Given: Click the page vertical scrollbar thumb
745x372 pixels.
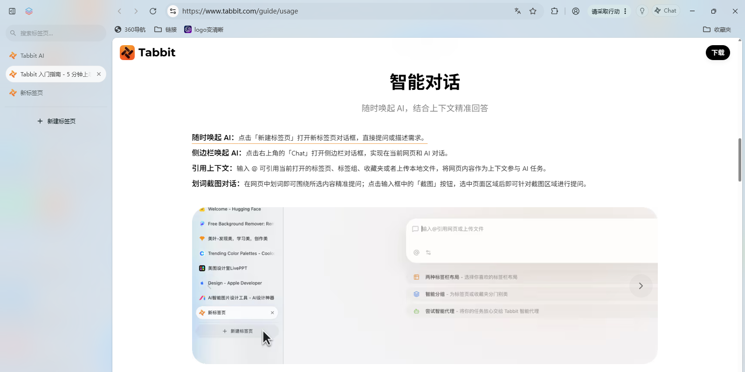Looking at the screenshot, I should [x=739, y=160].
